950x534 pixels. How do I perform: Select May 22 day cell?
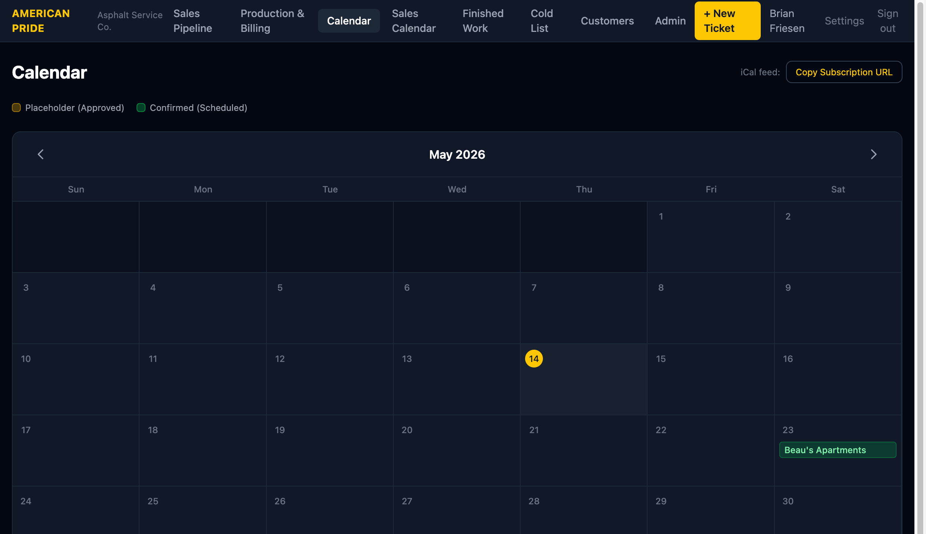[710, 451]
